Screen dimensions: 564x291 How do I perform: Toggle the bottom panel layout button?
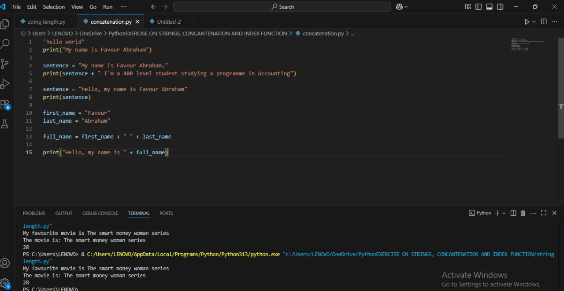pos(490,7)
